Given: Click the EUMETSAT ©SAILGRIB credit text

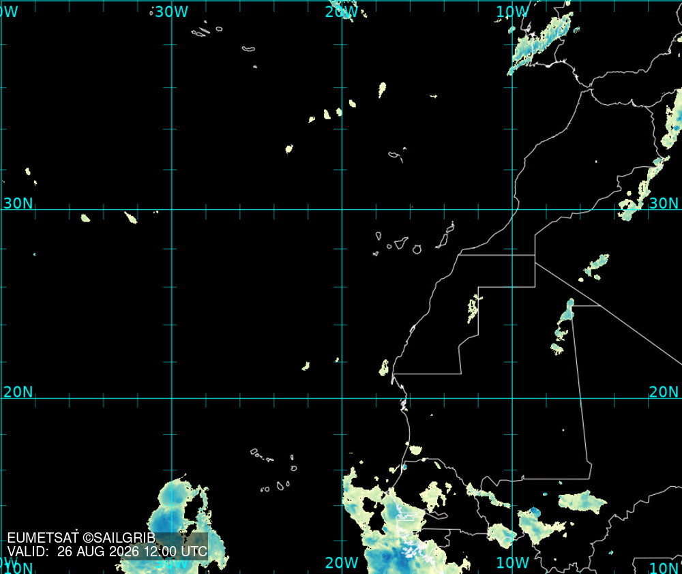Looking at the screenshot, I should [81, 538].
